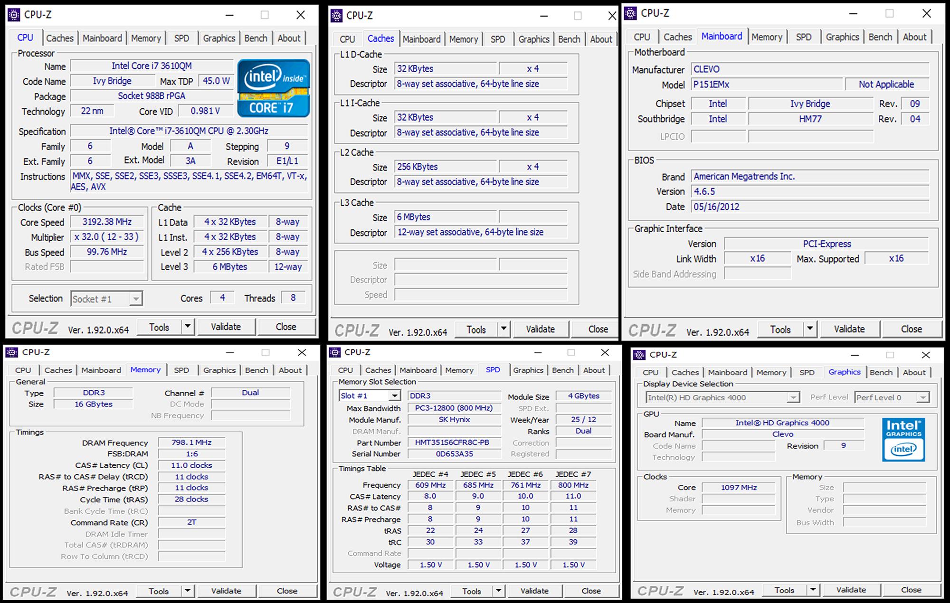Click the L3 Cache size 6 MBytes field
Screen dimensions: 950x603
click(x=446, y=217)
